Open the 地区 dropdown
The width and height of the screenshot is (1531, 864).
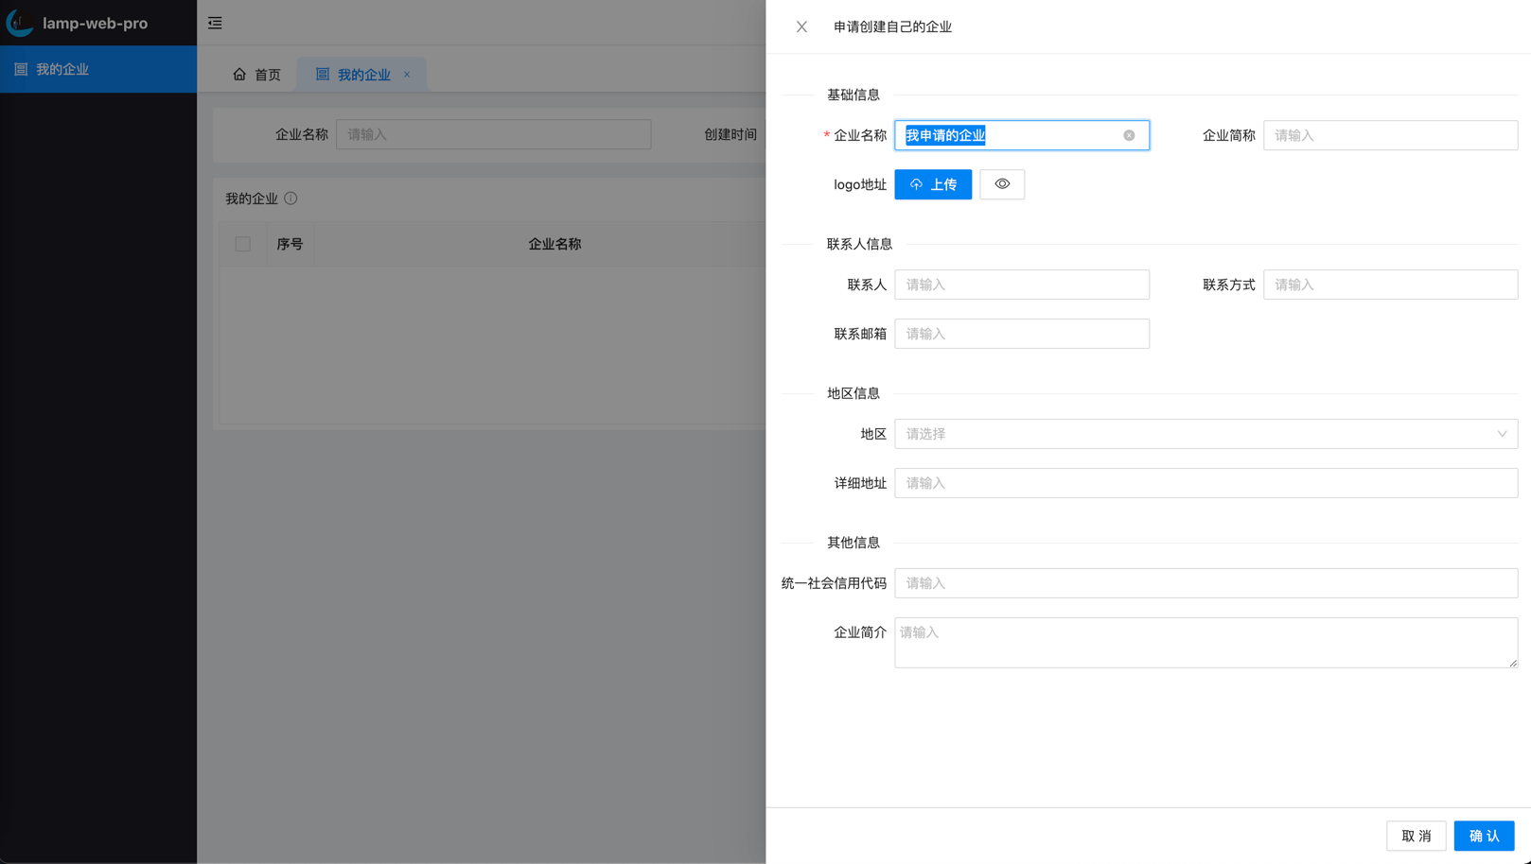tap(1205, 434)
